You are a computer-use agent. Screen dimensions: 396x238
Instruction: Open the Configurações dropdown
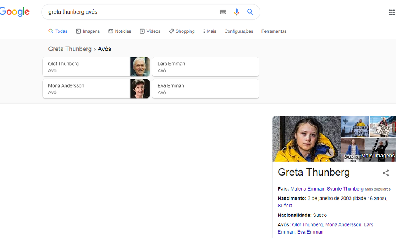(238, 31)
